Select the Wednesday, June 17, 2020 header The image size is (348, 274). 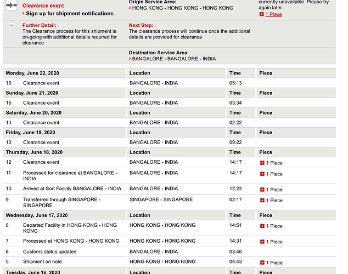point(37,215)
